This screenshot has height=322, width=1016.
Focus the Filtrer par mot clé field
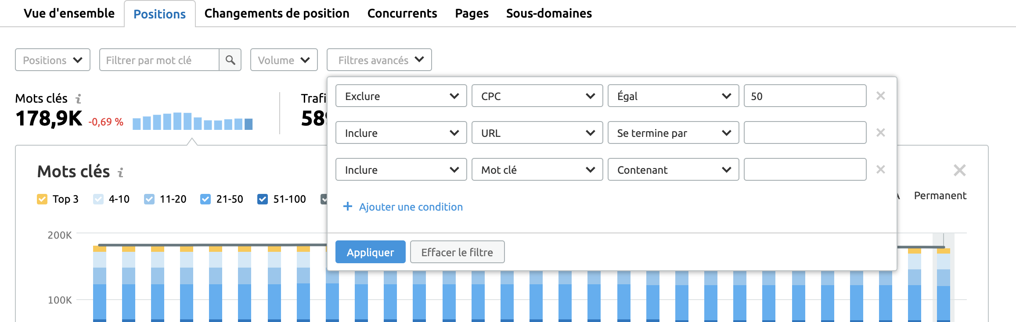point(159,60)
